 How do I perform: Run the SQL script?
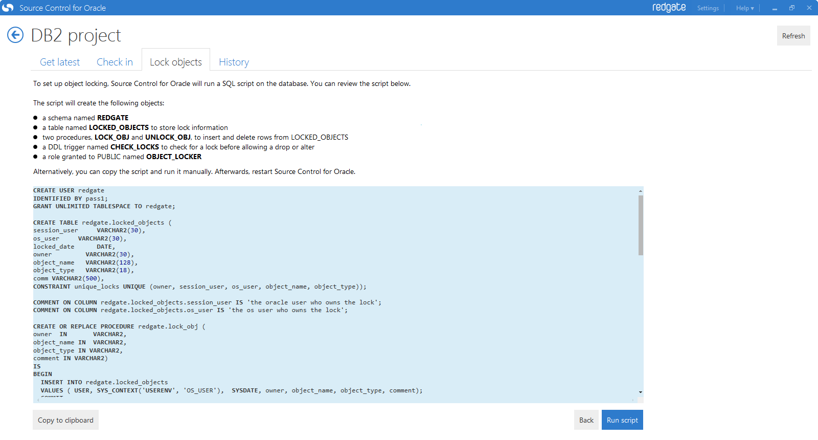pos(622,420)
